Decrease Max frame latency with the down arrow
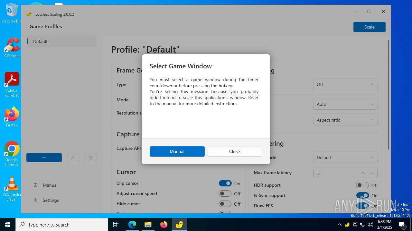The width and height of the screenshot is (412, 231). (372, 173)
